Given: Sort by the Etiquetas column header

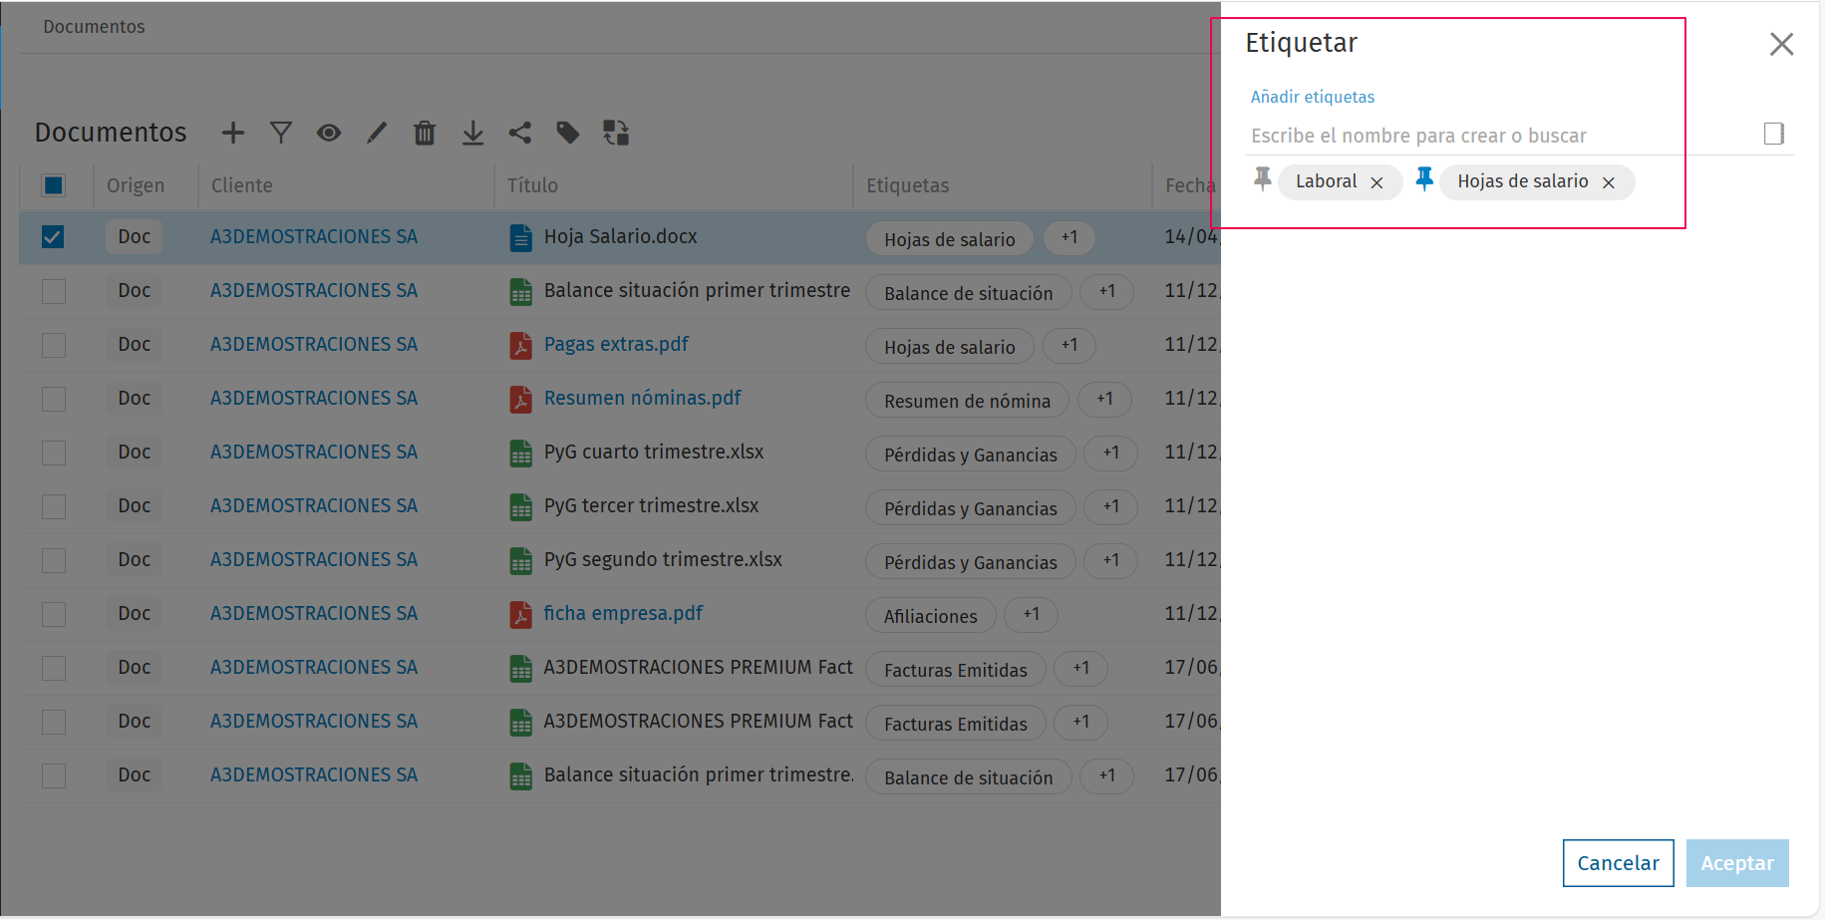Looking at the screenshot, I should click(908, 185).
